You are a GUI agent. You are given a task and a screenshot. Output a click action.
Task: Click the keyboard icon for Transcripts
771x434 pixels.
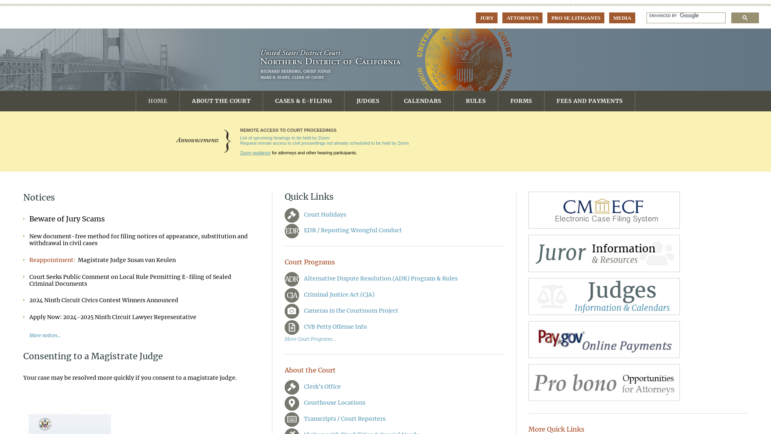[x=292, y=420]
